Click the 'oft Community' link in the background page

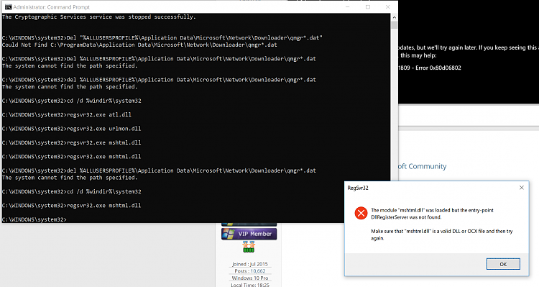tap(422, 166)
